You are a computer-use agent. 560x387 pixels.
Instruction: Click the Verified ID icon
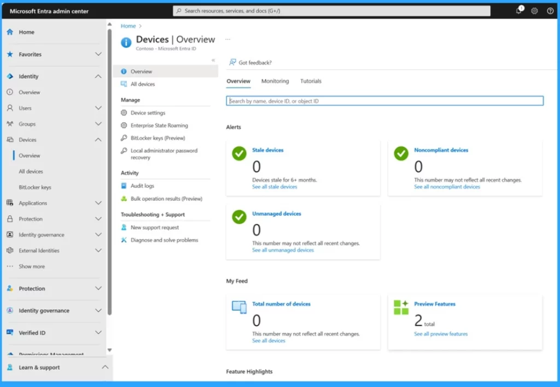[x=10, y=332]
